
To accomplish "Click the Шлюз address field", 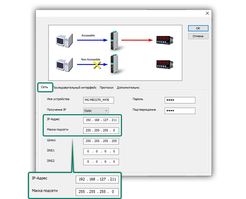I will coord(101,141).
